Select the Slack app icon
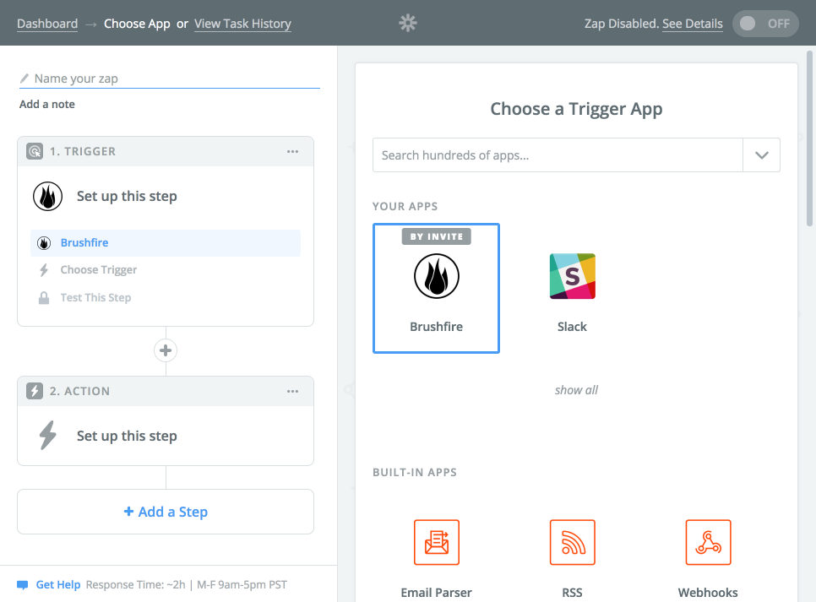Screen dimensions: 816x602 coord(573,276)
